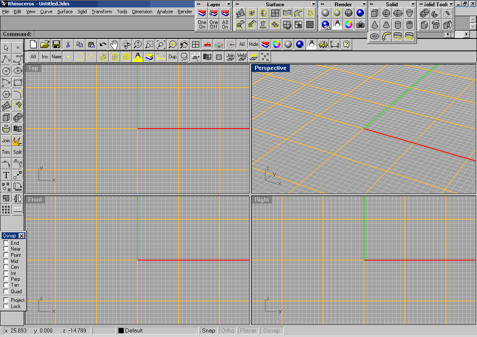Click the gear options icon
The width and height of the screenshot is (477, 337).
point(323,45)
